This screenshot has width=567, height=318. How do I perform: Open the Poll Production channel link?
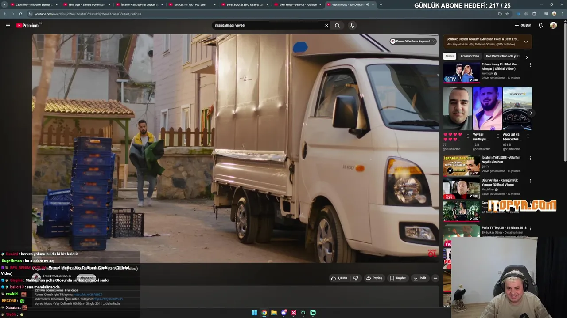point(55,276)
